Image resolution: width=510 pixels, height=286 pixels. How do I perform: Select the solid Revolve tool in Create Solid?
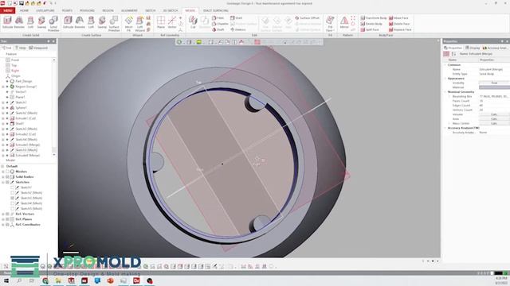[19, 23]
